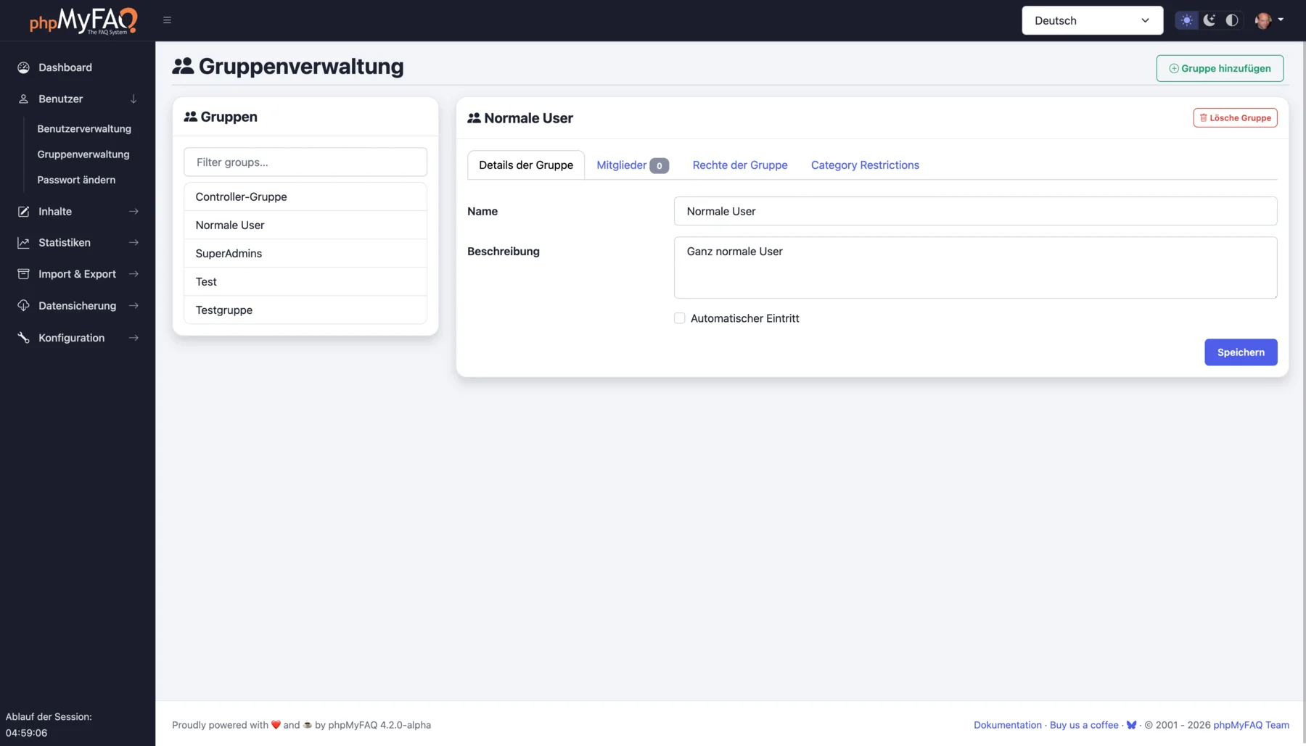Toggle the sidebar hamburger menu icon
Image resolution: width=1306 pixels, height=746 pixels.
tap(167, 20)
